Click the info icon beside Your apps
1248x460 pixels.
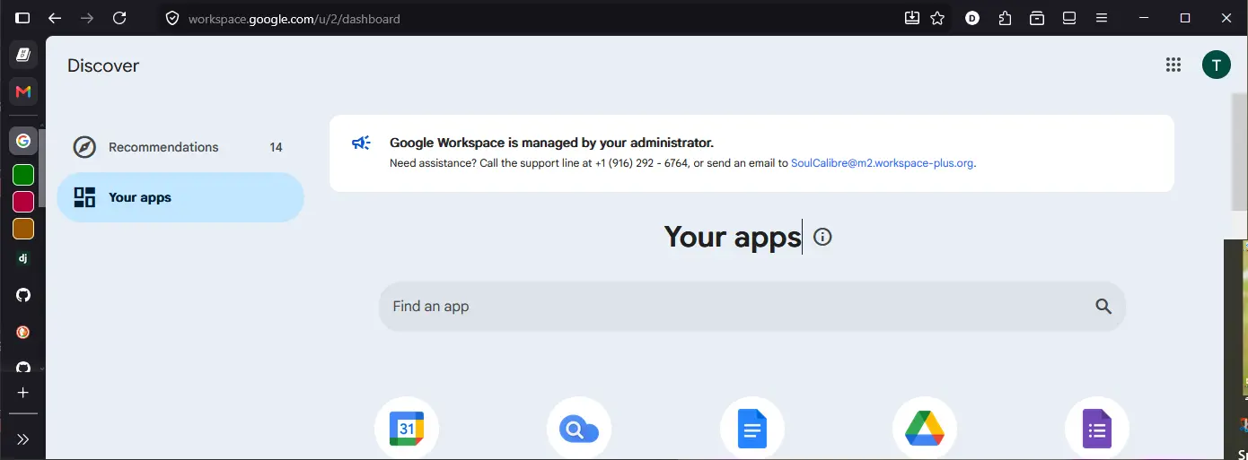[x=822, y=237]
